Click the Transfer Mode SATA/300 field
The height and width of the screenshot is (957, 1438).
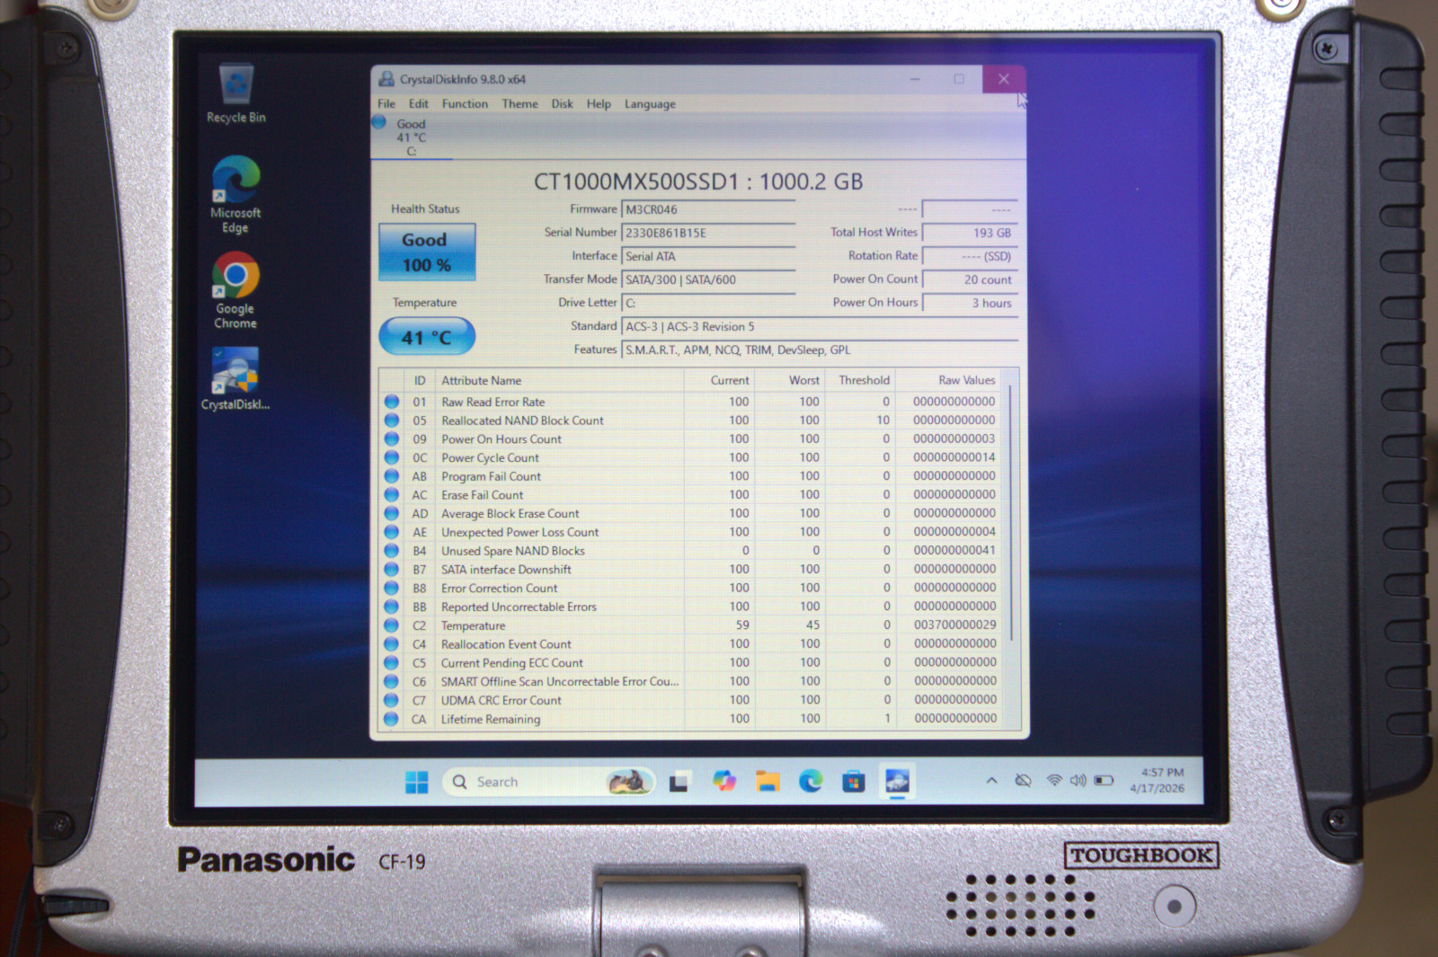pos(708,279)
